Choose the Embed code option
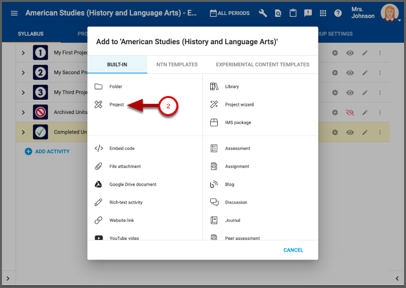 122,149
